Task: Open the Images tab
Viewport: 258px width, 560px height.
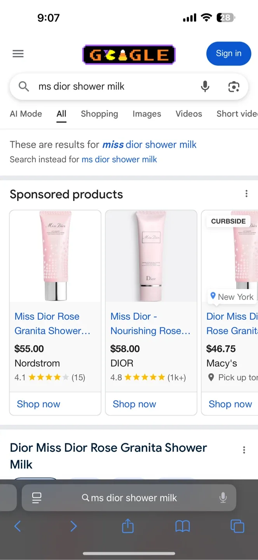Action: tap(146, 114)
